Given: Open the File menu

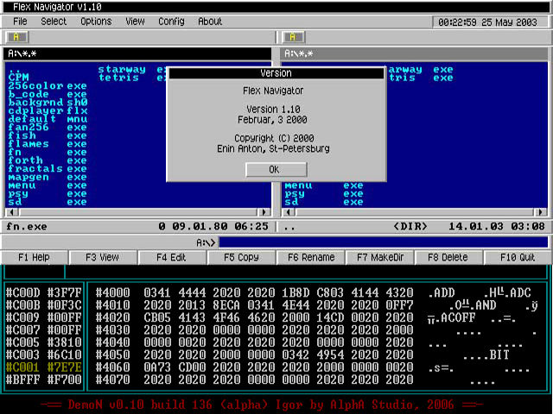Looking at the screenshot, I should click(20, 22).
